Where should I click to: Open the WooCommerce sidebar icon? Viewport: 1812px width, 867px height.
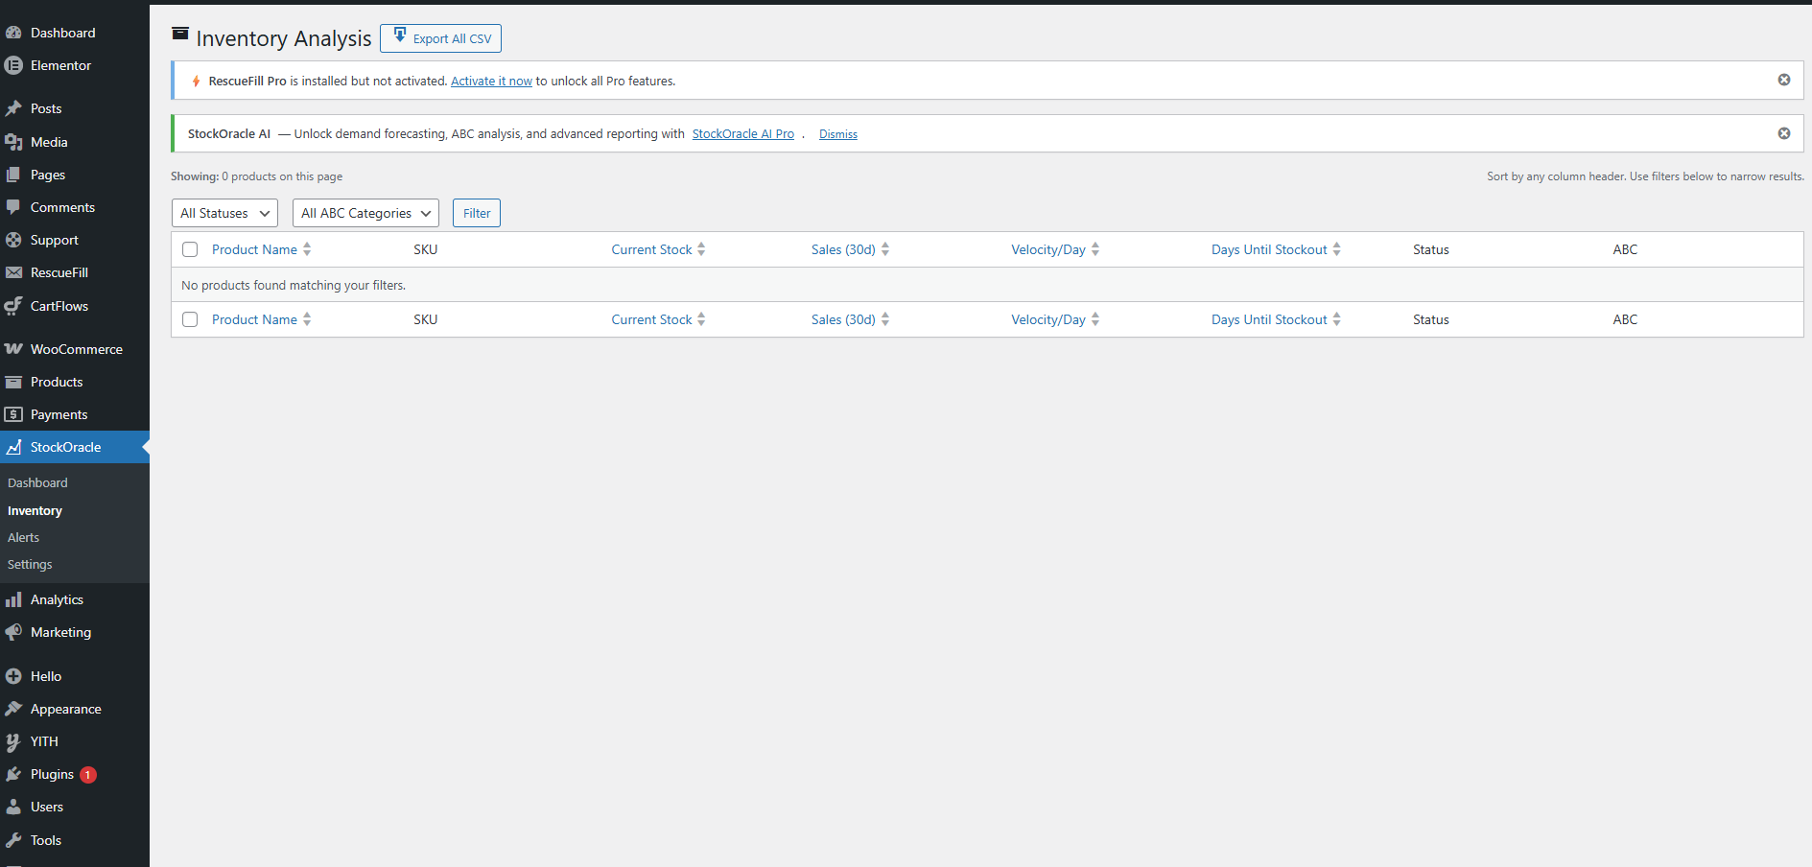(14, 348)
